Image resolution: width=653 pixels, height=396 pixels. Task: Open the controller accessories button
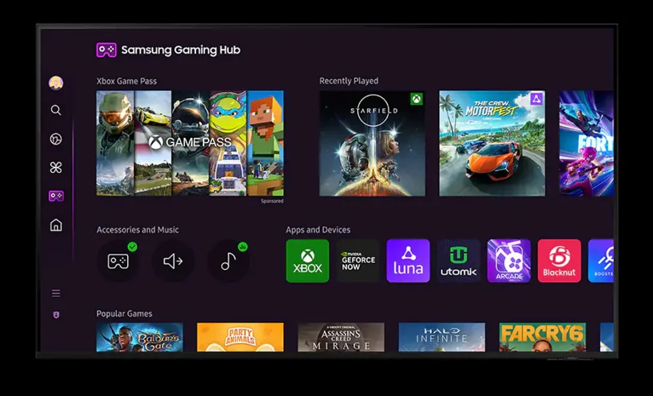click(x=118, y=261)
